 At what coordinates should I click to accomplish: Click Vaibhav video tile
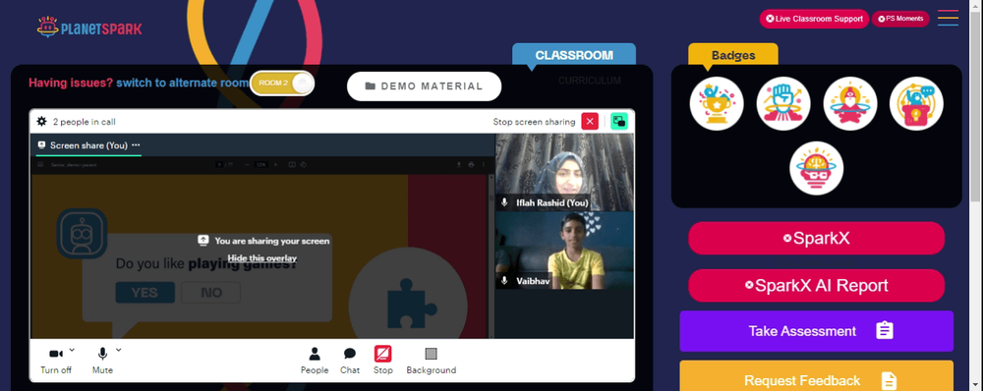[x=564, y=251]
